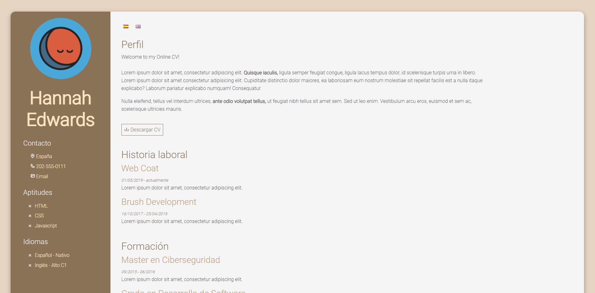This screenshot has height=293, width=595.
Task: Click the x bullet beside Español - Nativo
Action: pyautogui.click(x=30, y=255)
